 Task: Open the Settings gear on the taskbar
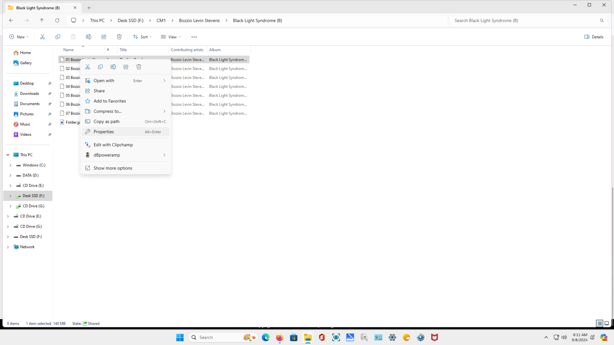click(x=392, y=337)
